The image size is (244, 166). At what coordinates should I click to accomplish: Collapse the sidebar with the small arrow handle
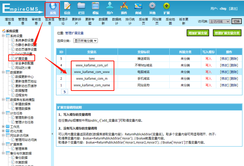tap(52, 134)
